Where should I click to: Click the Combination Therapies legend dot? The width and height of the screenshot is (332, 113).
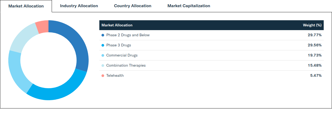103,66
